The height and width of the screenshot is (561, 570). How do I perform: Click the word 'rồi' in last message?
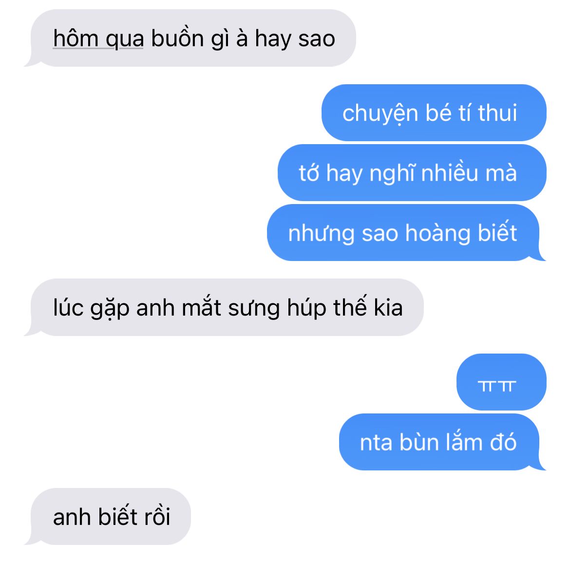point(157,516)
